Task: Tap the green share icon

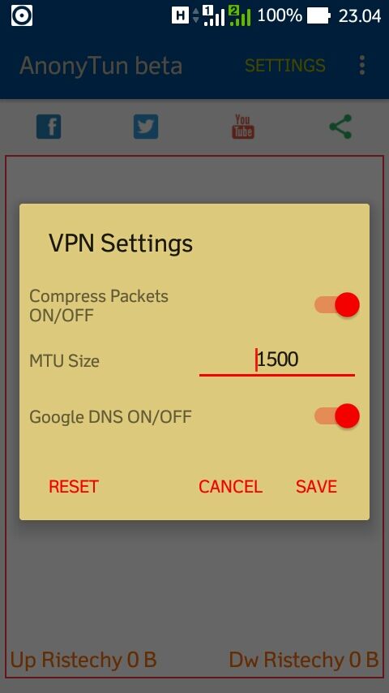Action: pyautogui.click(x=341, y=127)
